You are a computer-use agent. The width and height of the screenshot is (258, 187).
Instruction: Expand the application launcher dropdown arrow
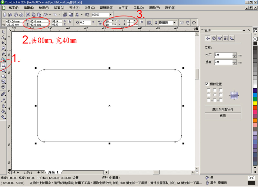pos(82,15)
